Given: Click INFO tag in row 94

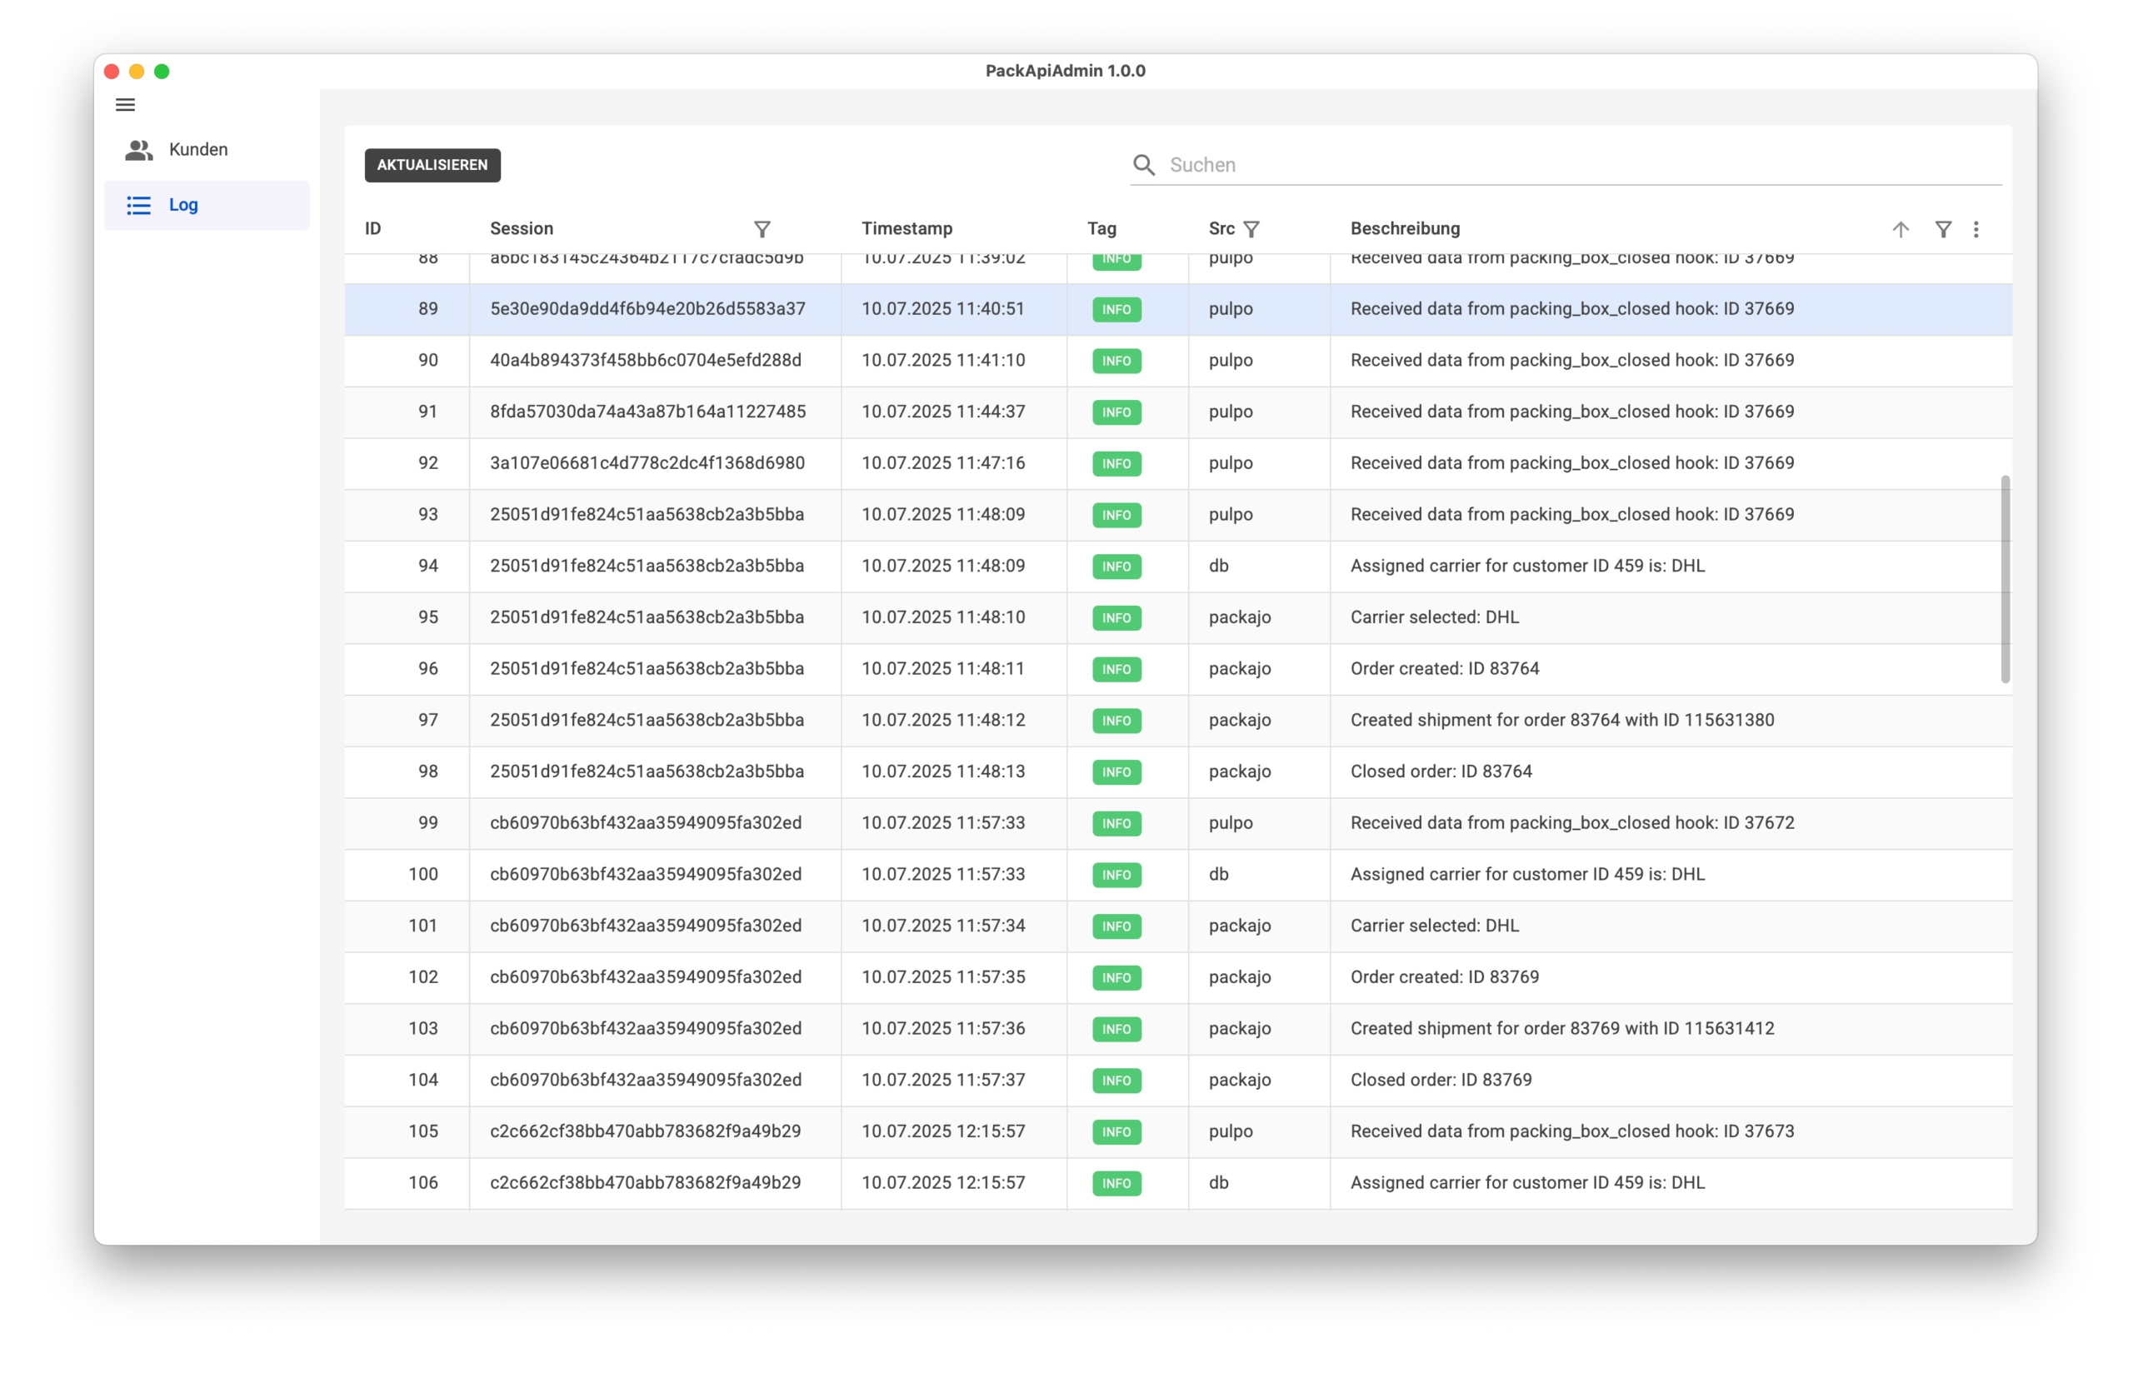Looking at the screenshot, I should pos(1116,567).
